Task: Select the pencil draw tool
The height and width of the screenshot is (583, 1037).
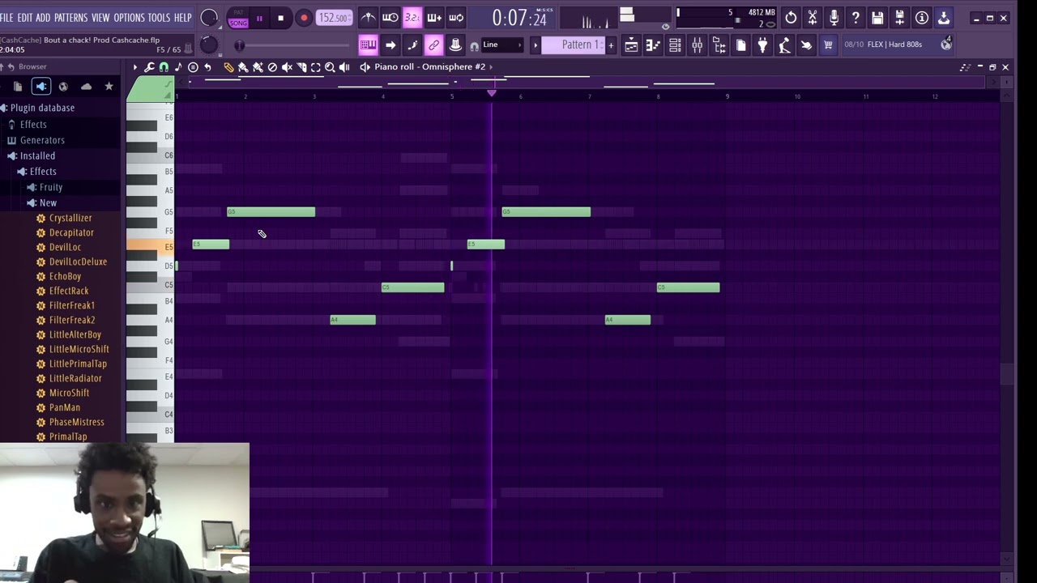Action: 228,67
